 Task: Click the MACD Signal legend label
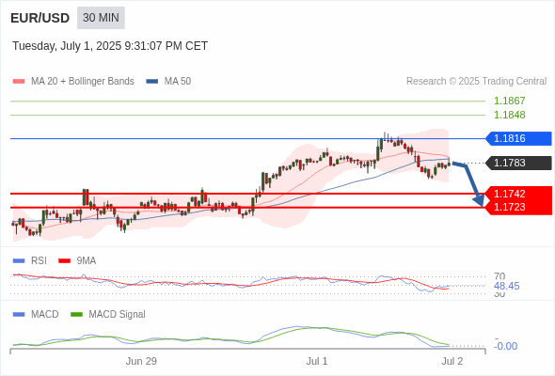(x=118, y=315)
